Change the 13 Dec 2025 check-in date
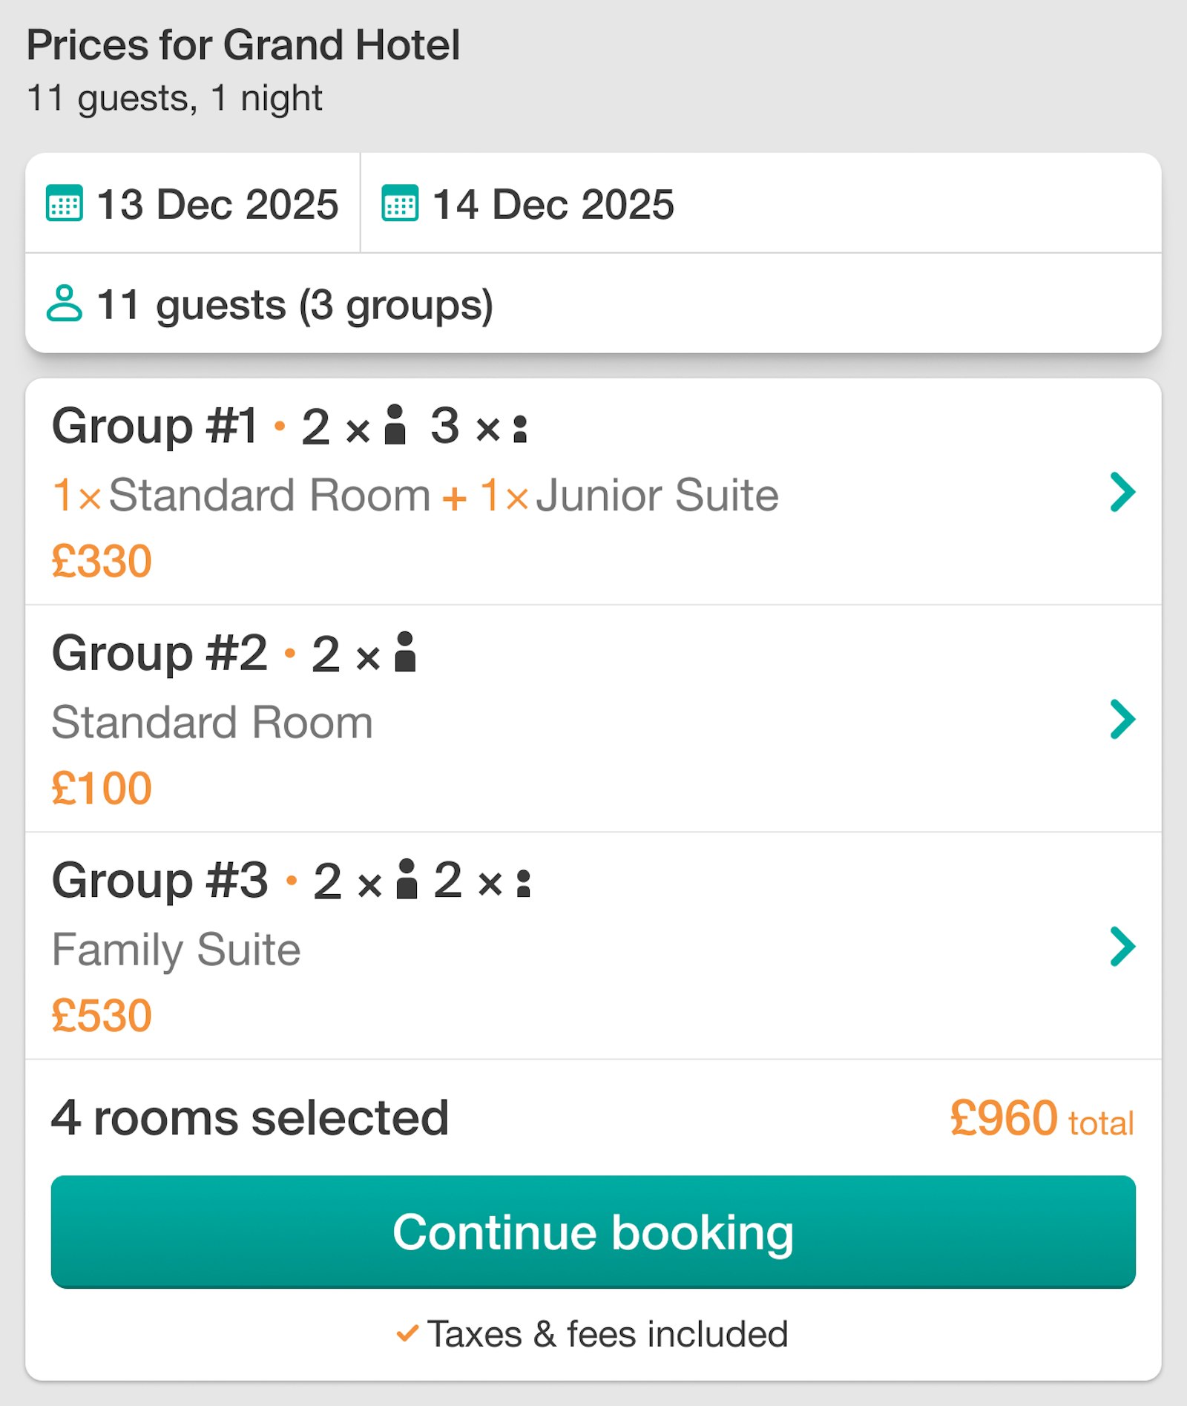This screenshot has width=1187, height=1406. click(x=217, y=204)
